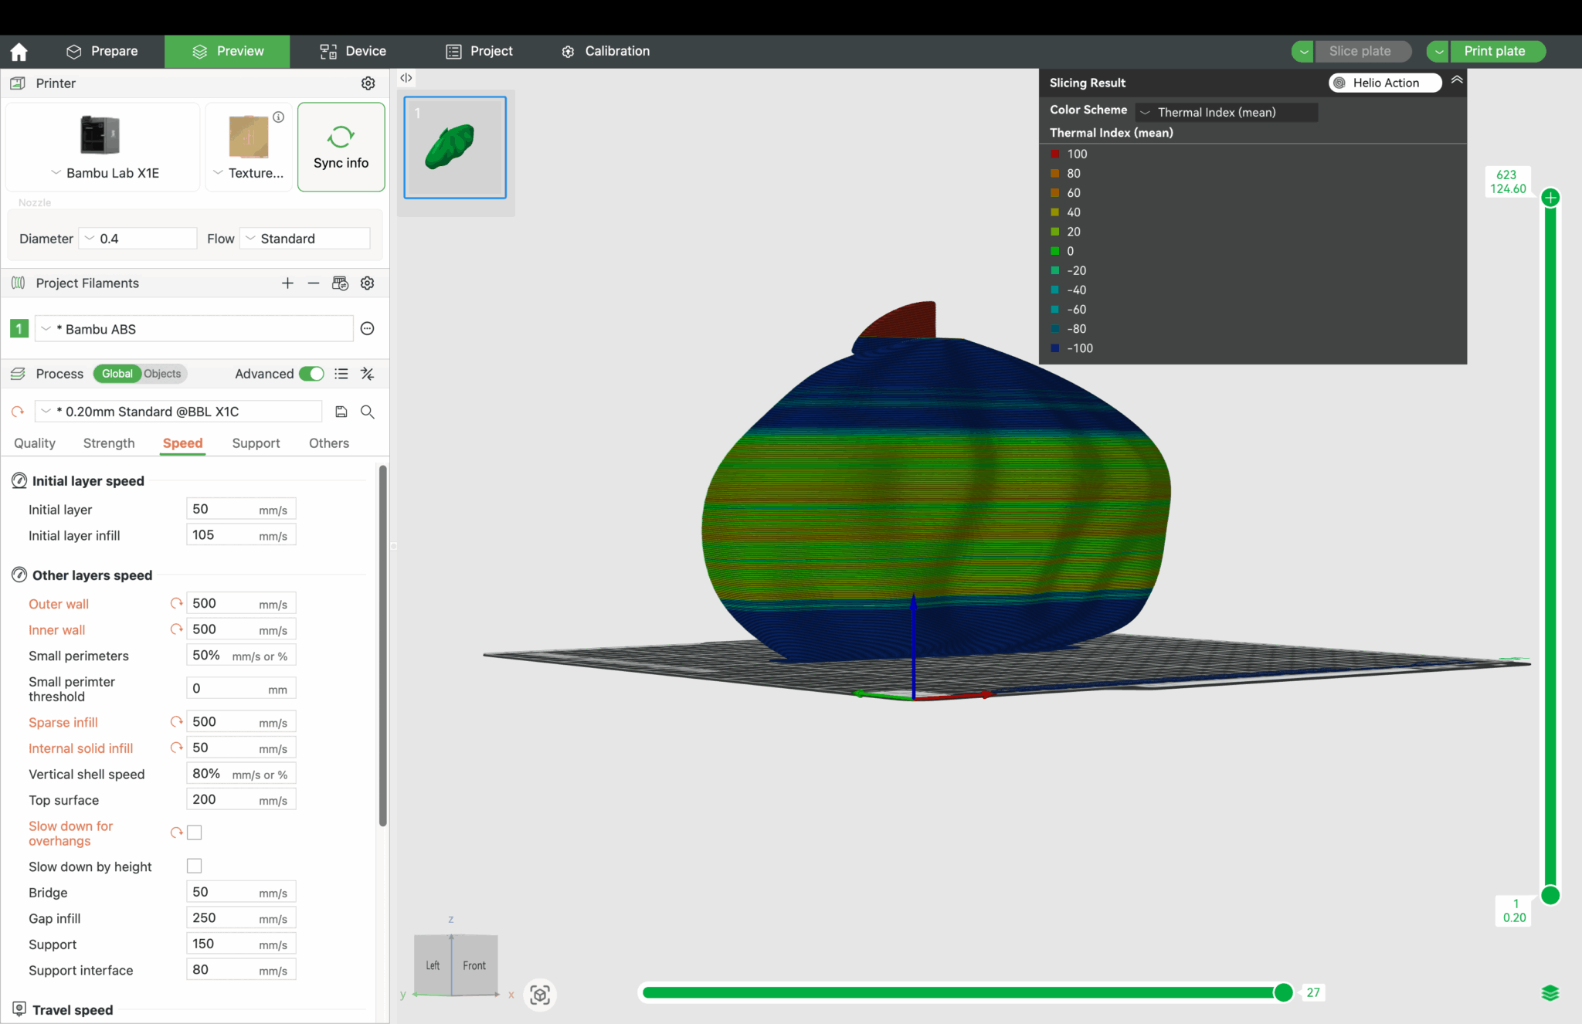Open the nozzle Diameter dropdown
Image resolution: width=1582 pixels, height=1024 pixels.
pyautogui.click(x=89, y=239)
